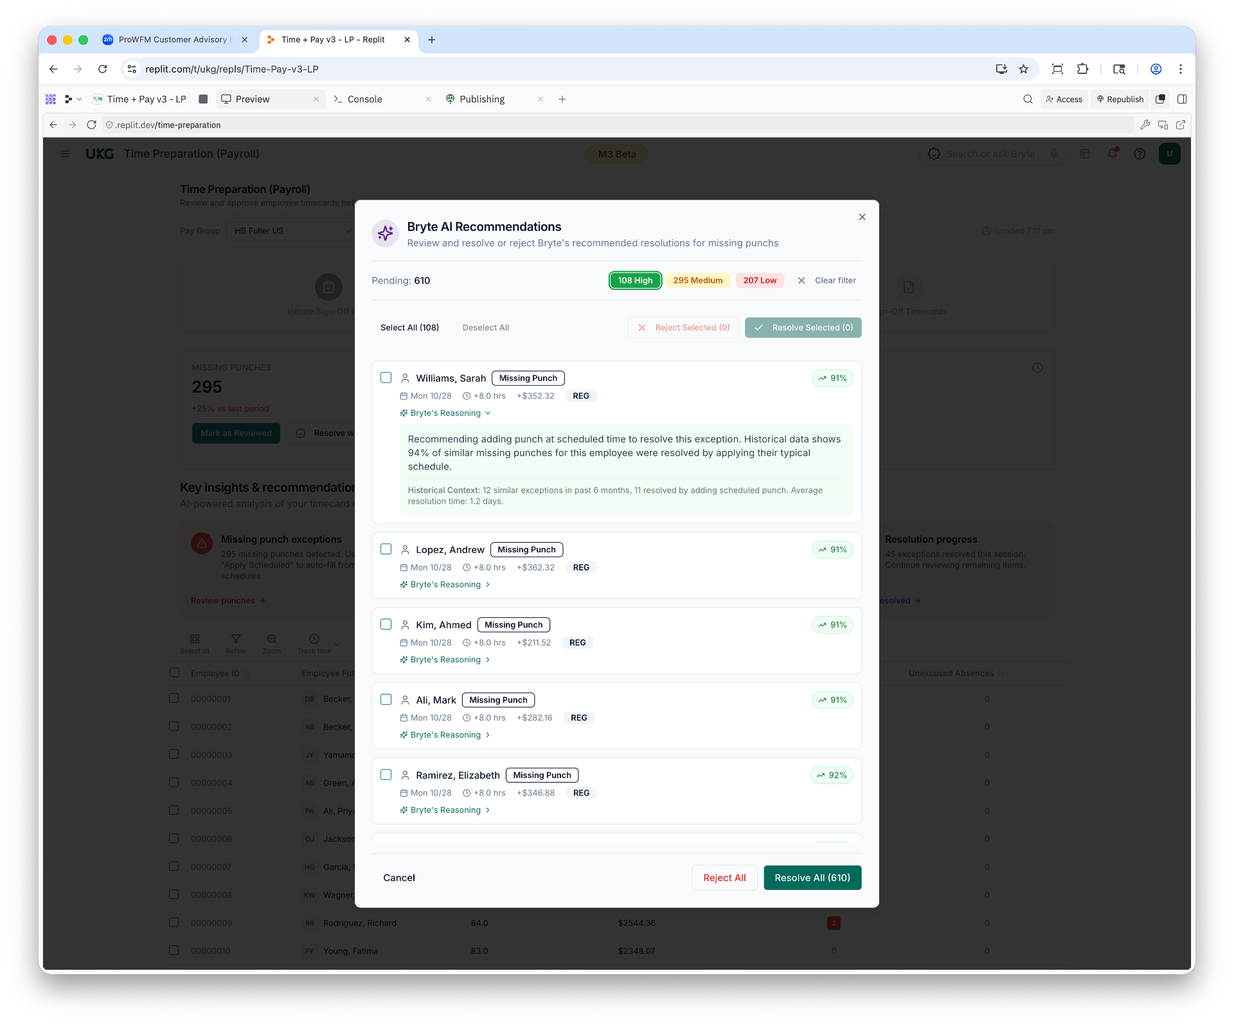
Task: Click the preview URL field time-preparation
Action: [x=617, y=125]
